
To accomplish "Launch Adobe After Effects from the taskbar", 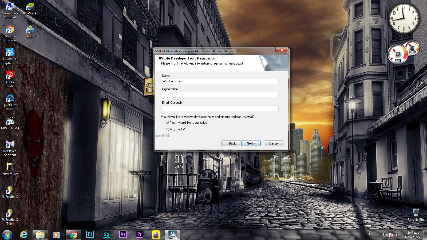I will (x=123, y=234).
